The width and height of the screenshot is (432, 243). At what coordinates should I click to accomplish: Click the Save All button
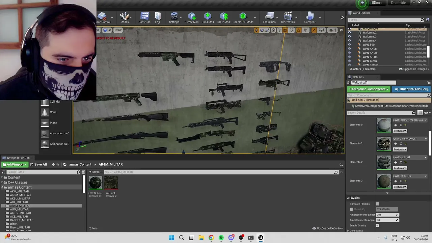[38, 165]
